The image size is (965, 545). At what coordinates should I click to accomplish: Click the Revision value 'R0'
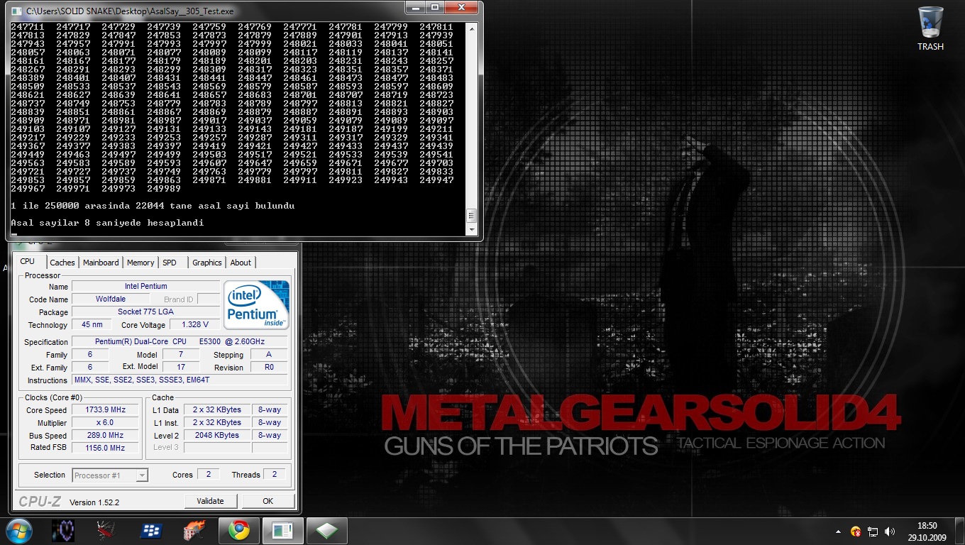(x=269, y=368)
